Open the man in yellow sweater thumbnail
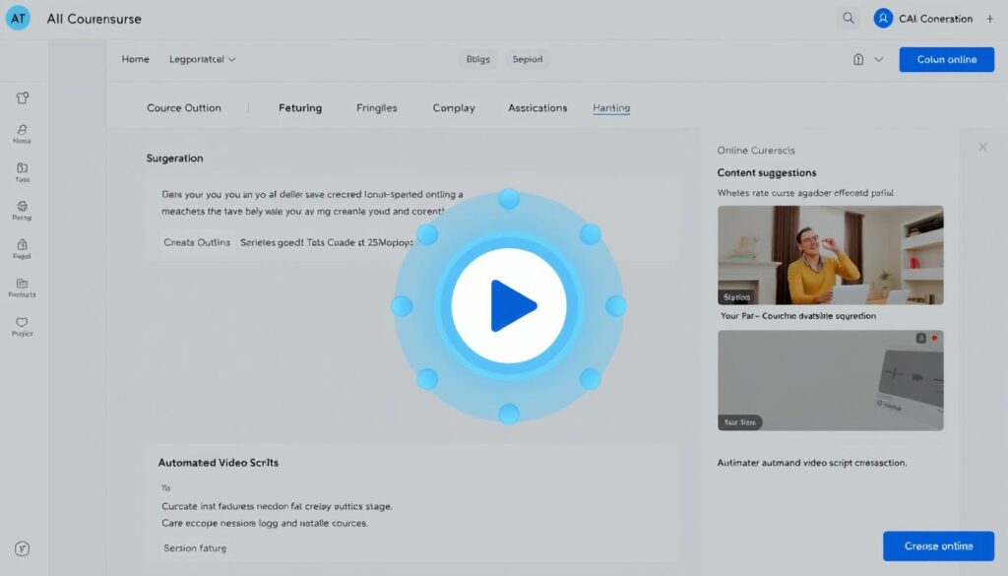Screen dimensions: 1008x576 click(x=831, y=255)
